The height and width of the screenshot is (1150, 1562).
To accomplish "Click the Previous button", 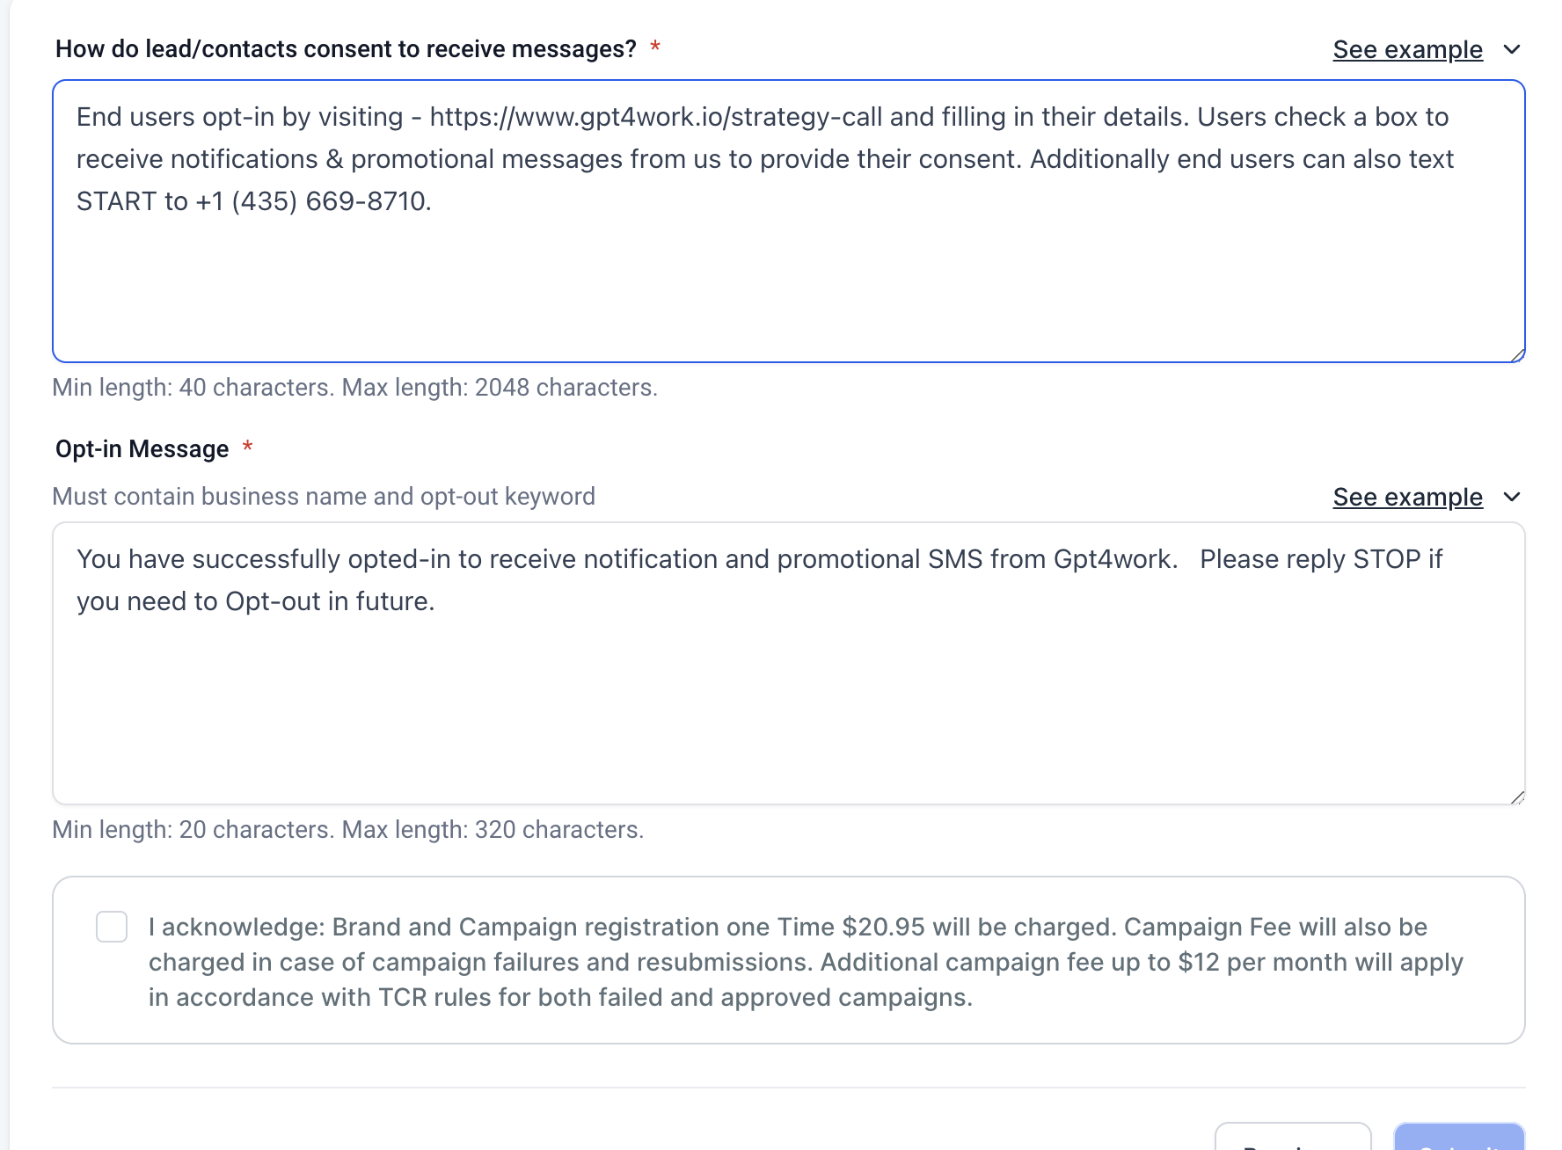I will [1292, 1140].
